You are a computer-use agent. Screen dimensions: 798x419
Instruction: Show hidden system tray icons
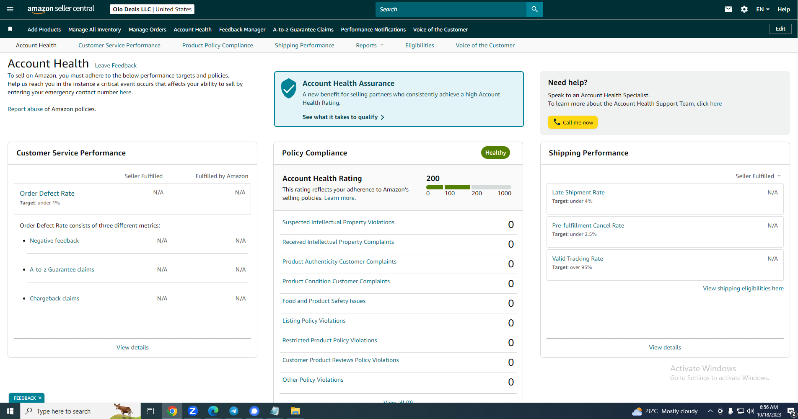coord(710,411)
